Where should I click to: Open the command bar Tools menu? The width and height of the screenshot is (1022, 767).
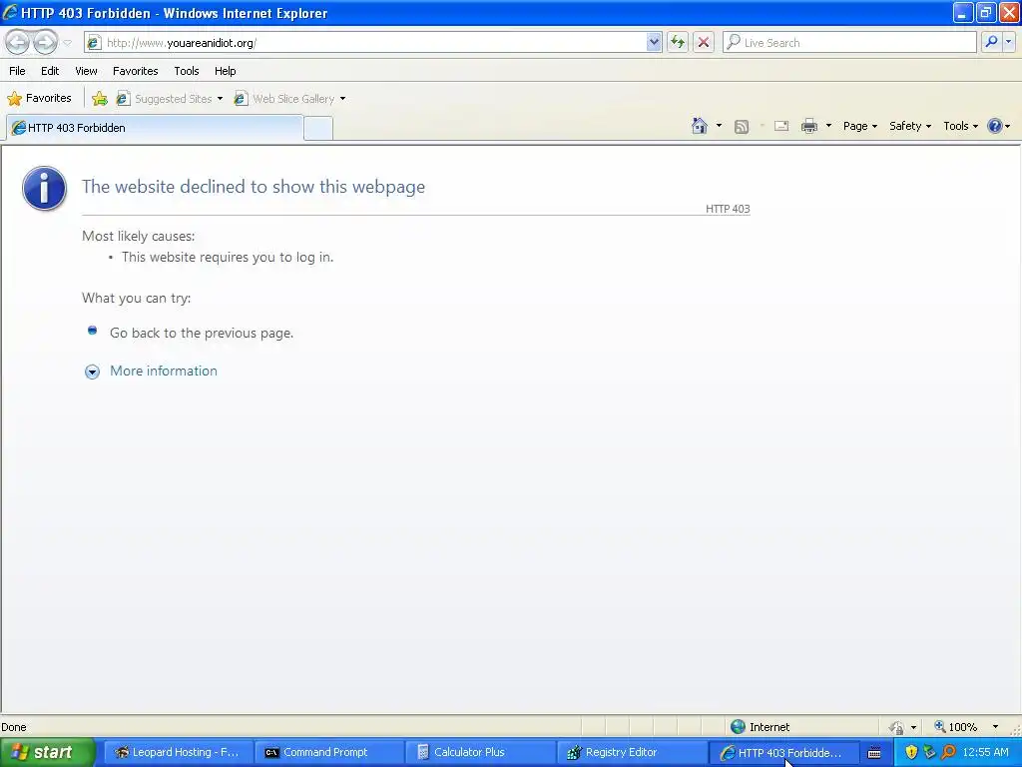pyautogui.click(x=960, y=126)
